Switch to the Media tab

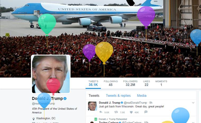pos(142,96)
